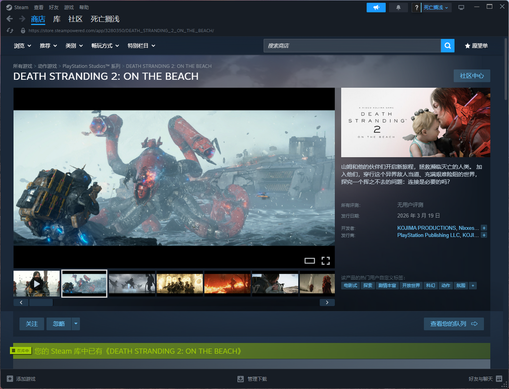Reload the page with refresh icon
Screen dimensions: 509x389
pyautogui.click(x=10, y=31)
